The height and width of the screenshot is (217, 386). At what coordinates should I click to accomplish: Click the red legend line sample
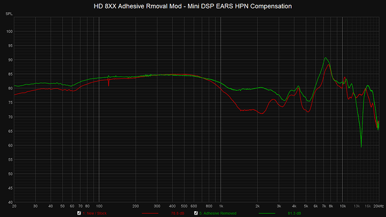coord(150,213)
